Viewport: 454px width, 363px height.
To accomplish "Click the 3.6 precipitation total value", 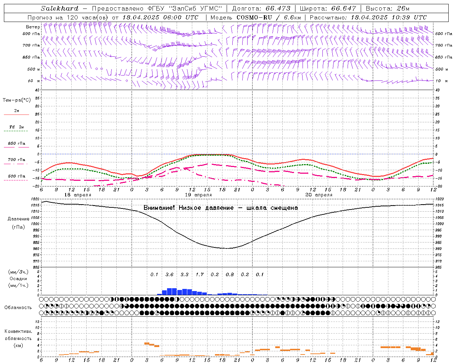I will 170,274.
